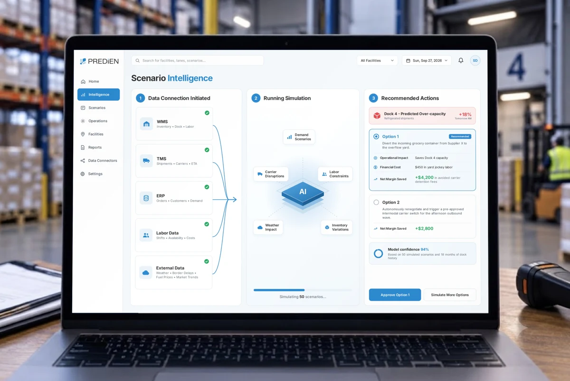Click the TMS green connected checkmark
The height and width of the screenshot is (381, 570).
pyautogui.click(x=207, y=150)
